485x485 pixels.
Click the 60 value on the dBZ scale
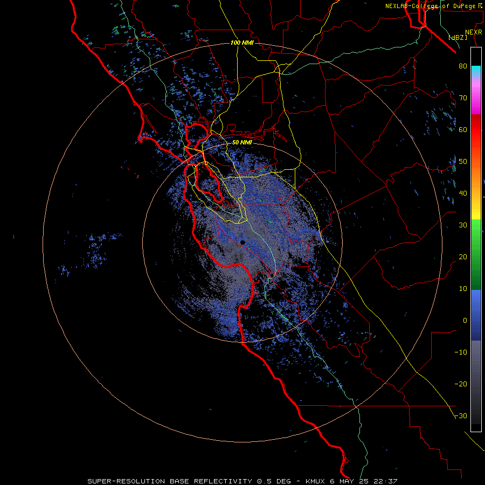[463, 129]
